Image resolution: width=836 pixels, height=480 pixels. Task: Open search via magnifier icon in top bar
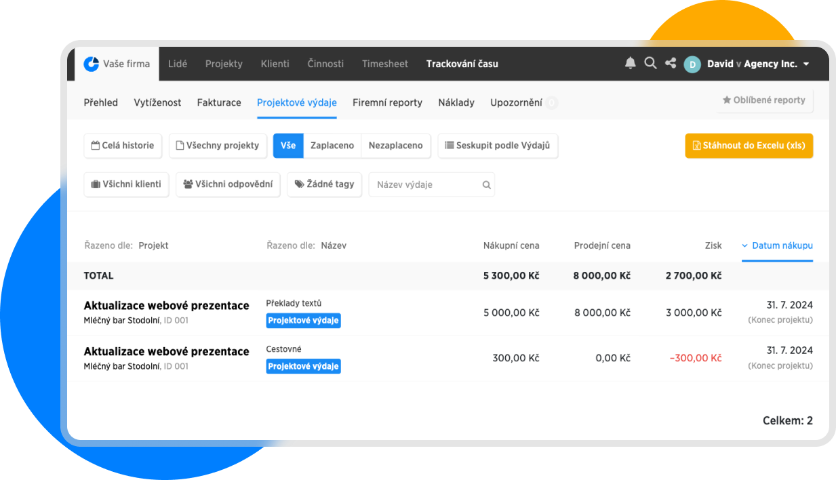click(x=650, y=63)
